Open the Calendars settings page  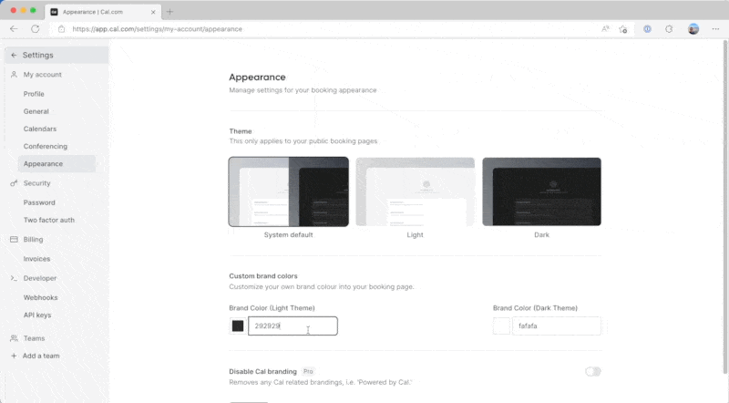[x=40, y=129]
